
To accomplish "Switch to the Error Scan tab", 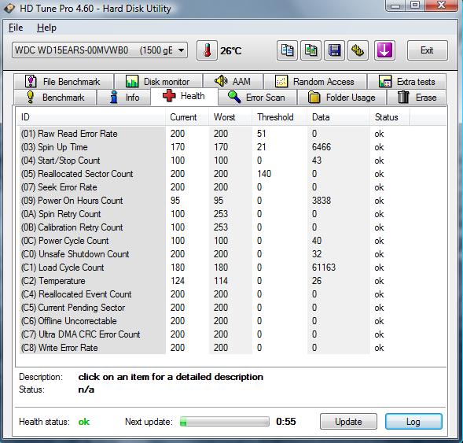I will 257,98.
